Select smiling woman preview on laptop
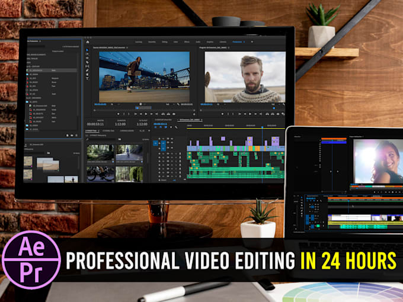Image resolution: width=403 pixels, height=302 pixels. click(378, 161)
